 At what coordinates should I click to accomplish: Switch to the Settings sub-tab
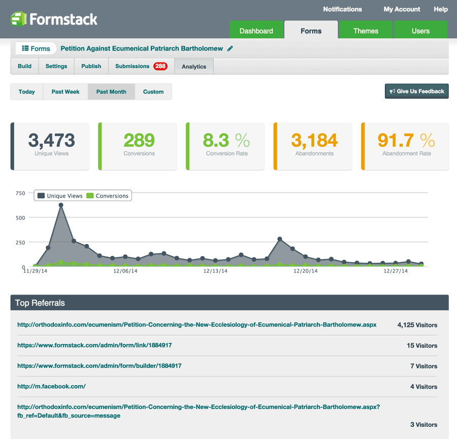56,66
